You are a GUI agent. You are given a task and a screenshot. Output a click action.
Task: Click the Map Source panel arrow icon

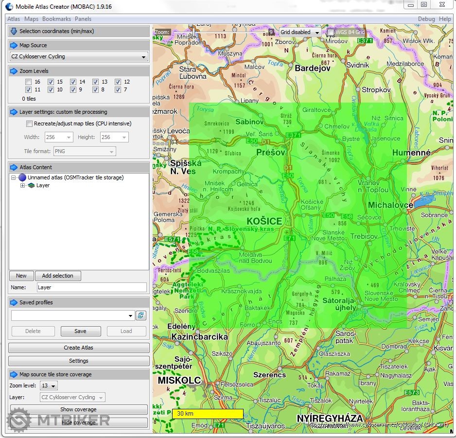(14, 45)
